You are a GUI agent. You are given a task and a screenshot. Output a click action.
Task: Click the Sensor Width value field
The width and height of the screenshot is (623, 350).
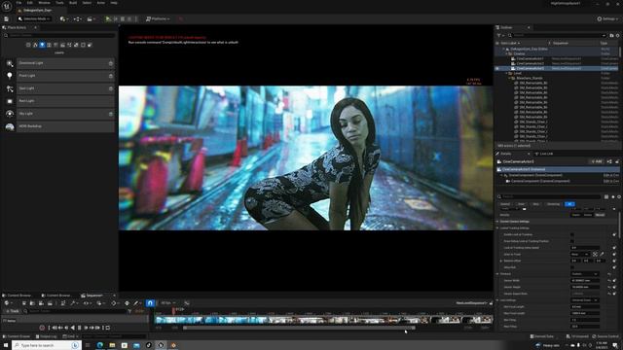[584, 281]
